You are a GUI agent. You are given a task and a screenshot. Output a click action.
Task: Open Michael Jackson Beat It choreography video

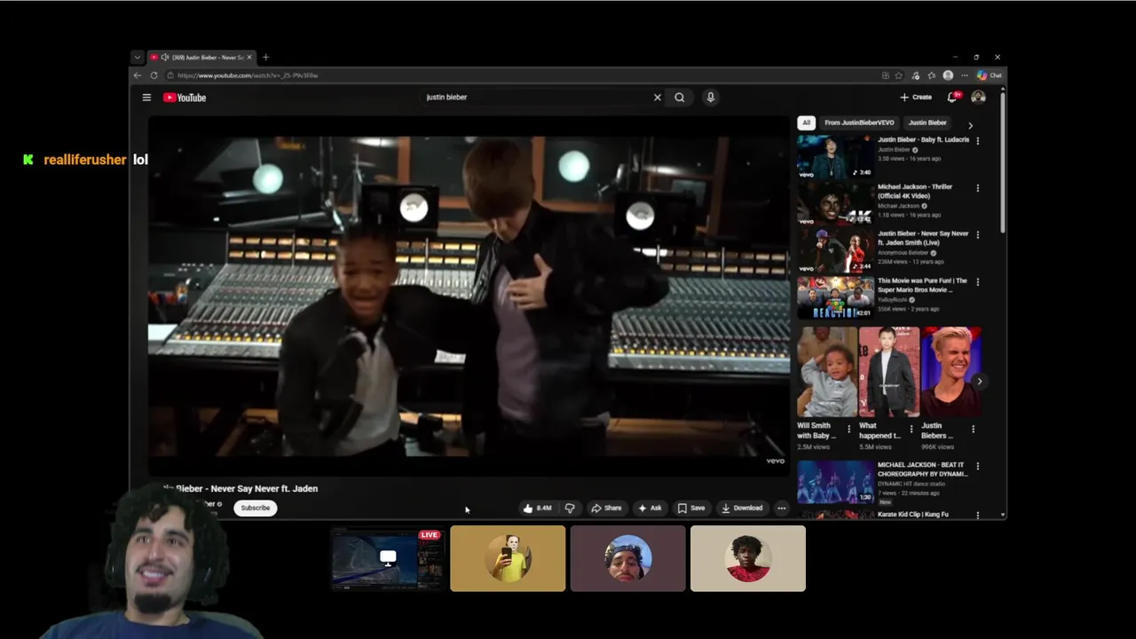pos(835,482)
